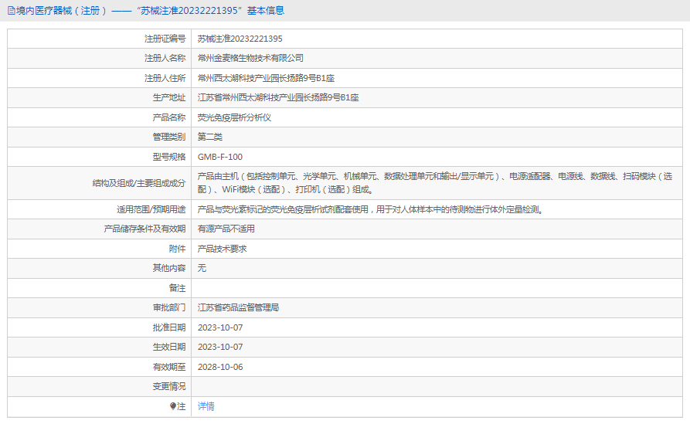This screenshot has height=424, width=690.
Task: Open the 详情 link in the 注 row
Action: point(206,406)
